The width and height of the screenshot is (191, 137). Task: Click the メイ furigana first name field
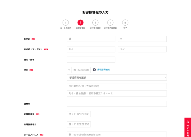(x=142, y=49)
